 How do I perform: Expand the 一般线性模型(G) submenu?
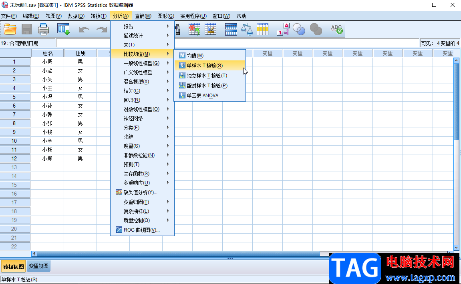point(142,63)
